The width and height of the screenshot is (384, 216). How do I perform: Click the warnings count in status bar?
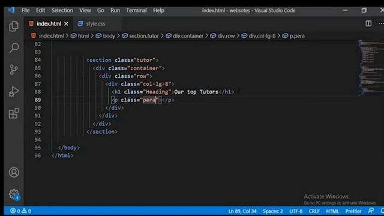(26, 211)
